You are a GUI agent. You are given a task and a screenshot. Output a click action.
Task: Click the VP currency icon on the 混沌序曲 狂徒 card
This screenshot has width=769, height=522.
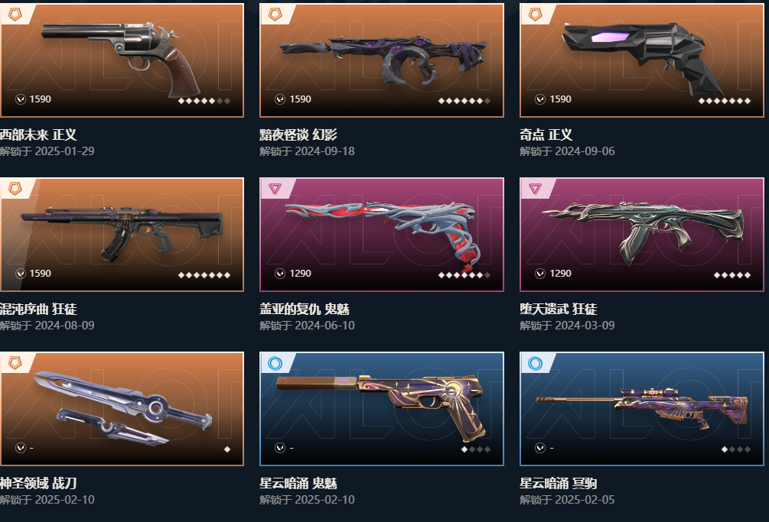pos(20,274)
